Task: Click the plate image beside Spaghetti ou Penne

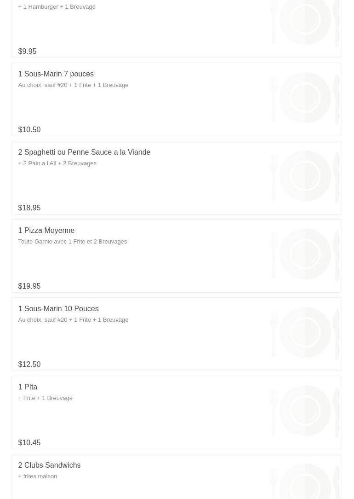Action: point(305,176)
